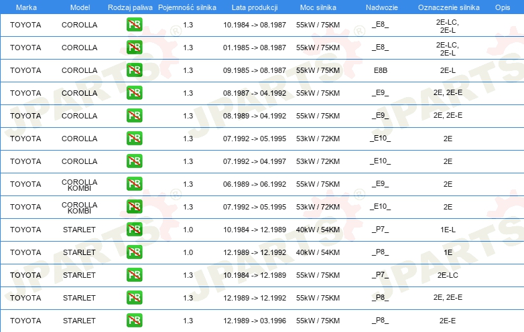Screen dimensions: 524x332
Task: Click the 1.0 capacity in the Starlet 12.1989 -> 12.1992 row
Action: [188, 252]
